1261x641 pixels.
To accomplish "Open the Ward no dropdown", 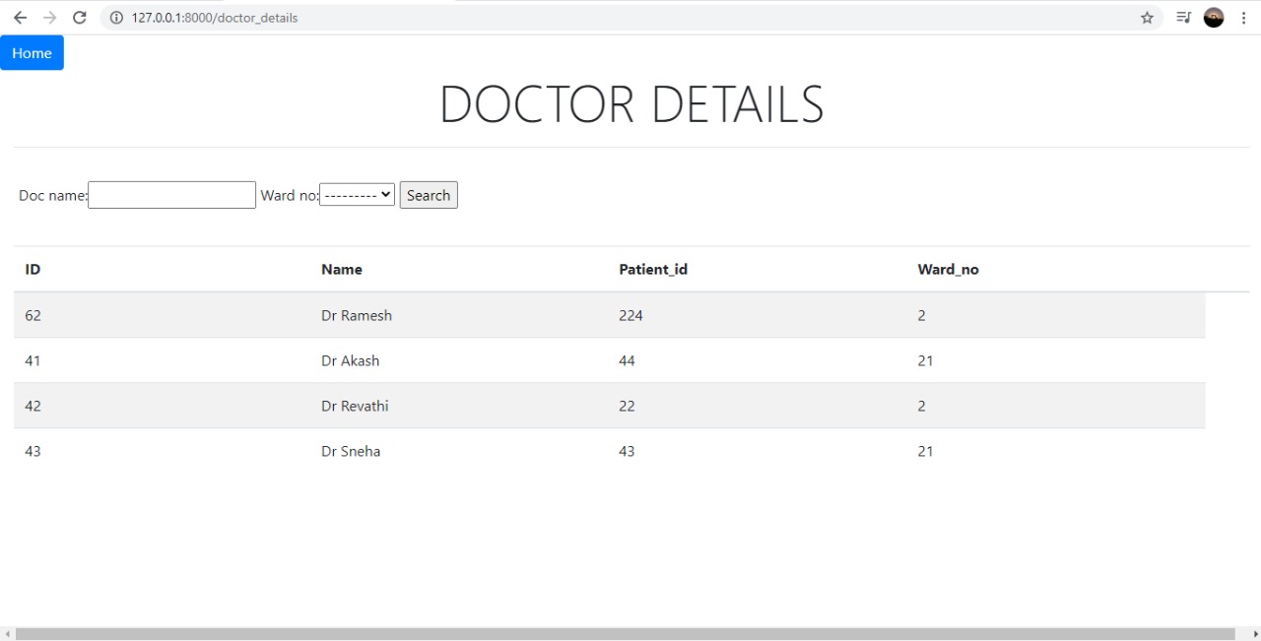I will click(357, 194).
